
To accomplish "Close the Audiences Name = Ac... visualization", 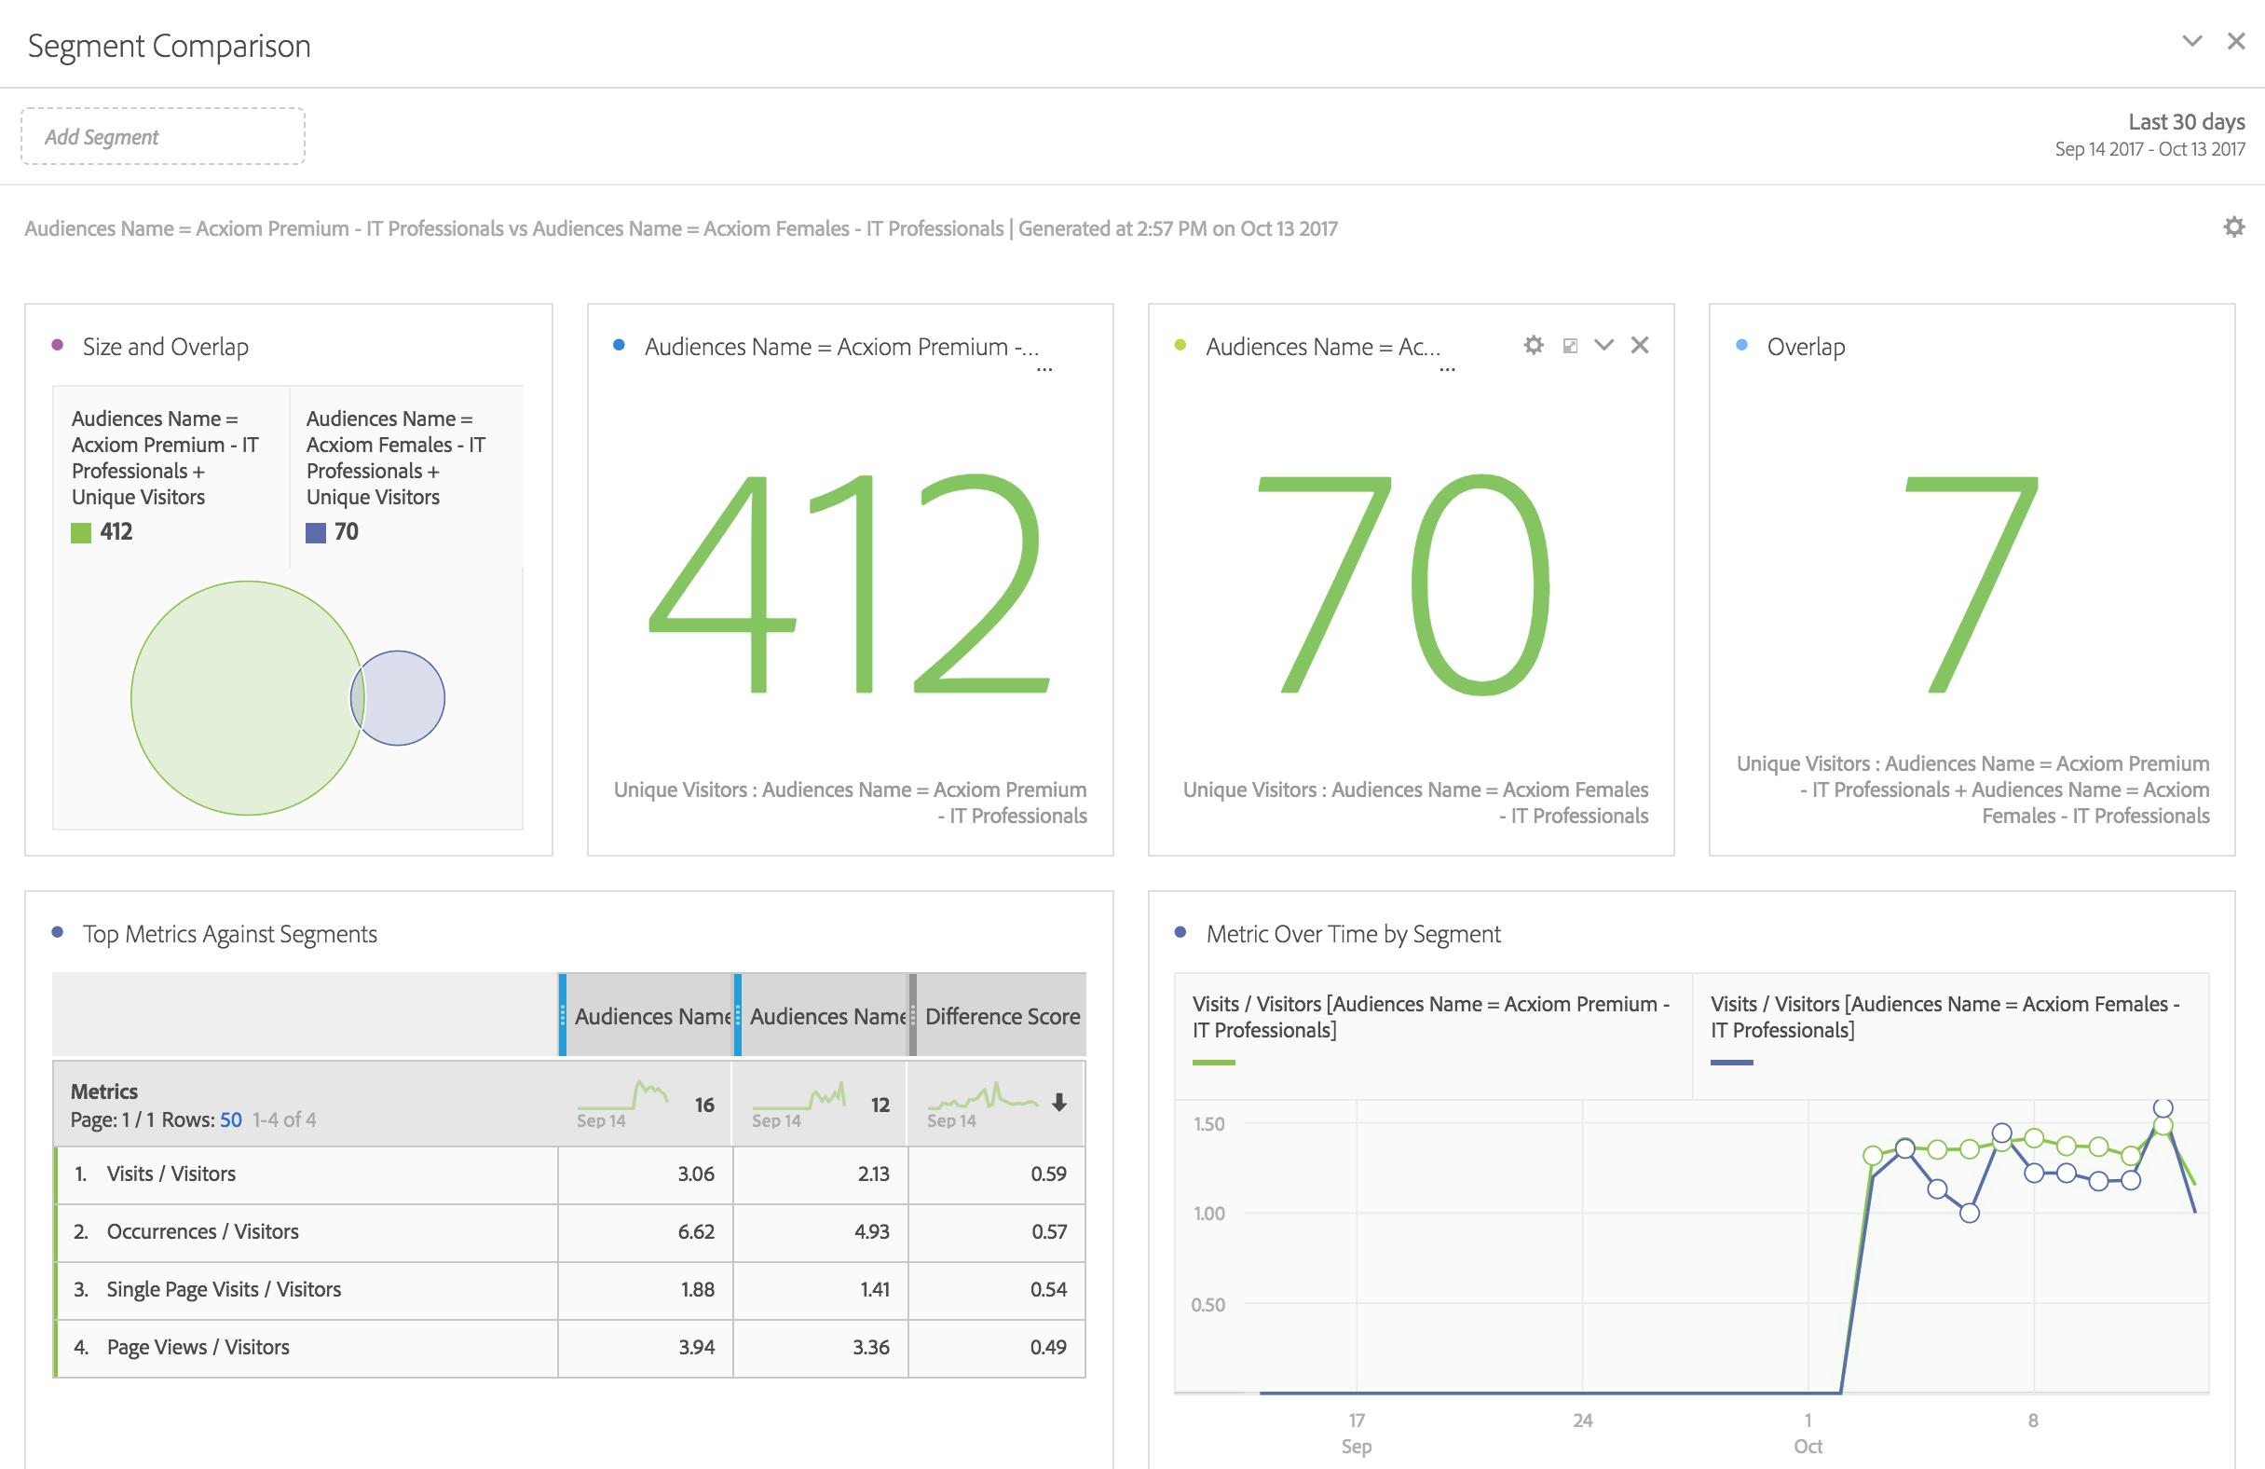I will (x=1640, y=345).
